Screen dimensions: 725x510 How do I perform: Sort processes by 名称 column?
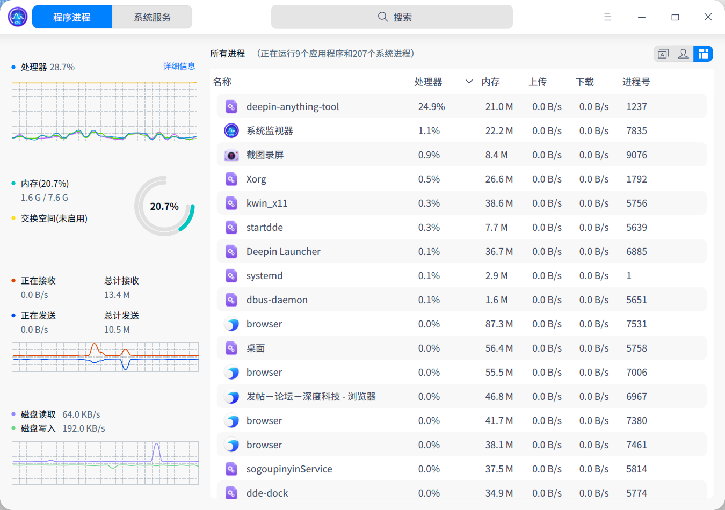click(222, 82)
